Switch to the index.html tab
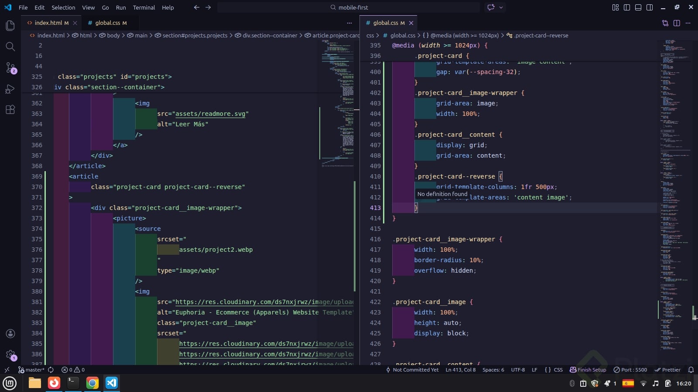 [48, 23]
